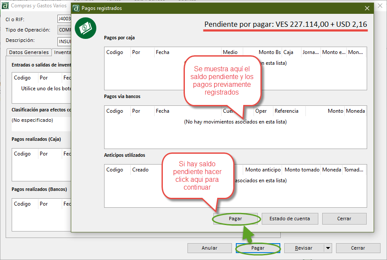This screenshot has height=260, width=387.
Task: Click Cerrar button of main window
Action: click(x=358, y=248)
